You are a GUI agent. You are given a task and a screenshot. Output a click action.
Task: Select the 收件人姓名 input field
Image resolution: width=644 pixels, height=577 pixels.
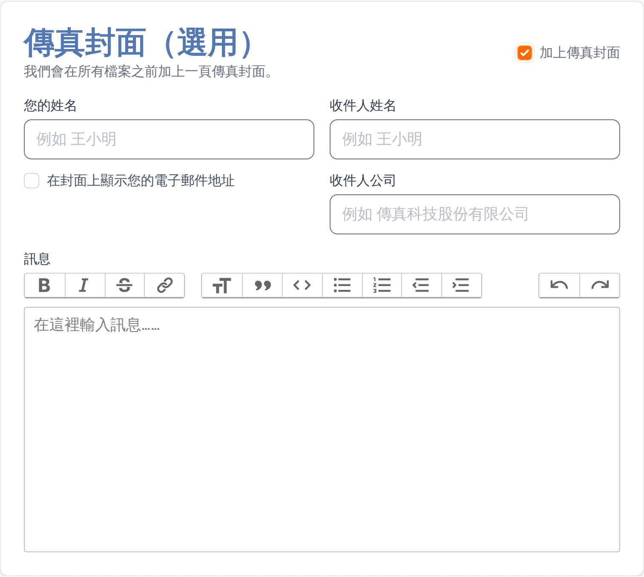click(475, 139)
